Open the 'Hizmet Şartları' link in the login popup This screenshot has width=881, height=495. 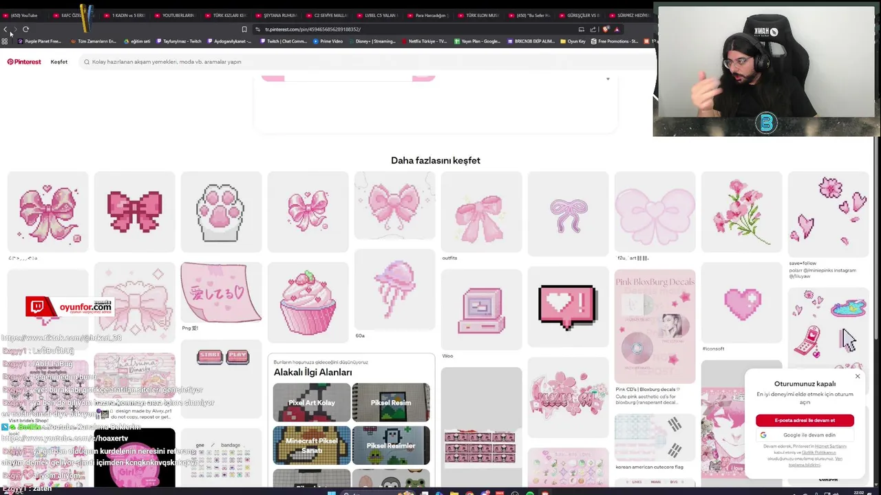tap(831, 446)
